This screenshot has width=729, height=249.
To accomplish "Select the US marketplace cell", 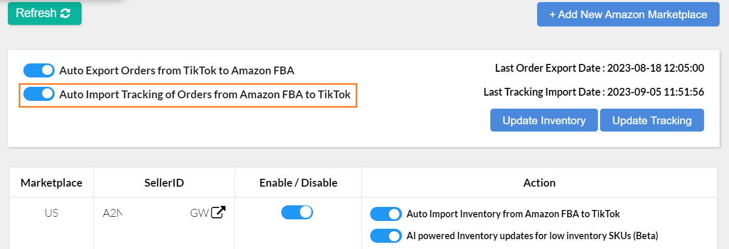I will pyautogui.click(x=51, y=213).
